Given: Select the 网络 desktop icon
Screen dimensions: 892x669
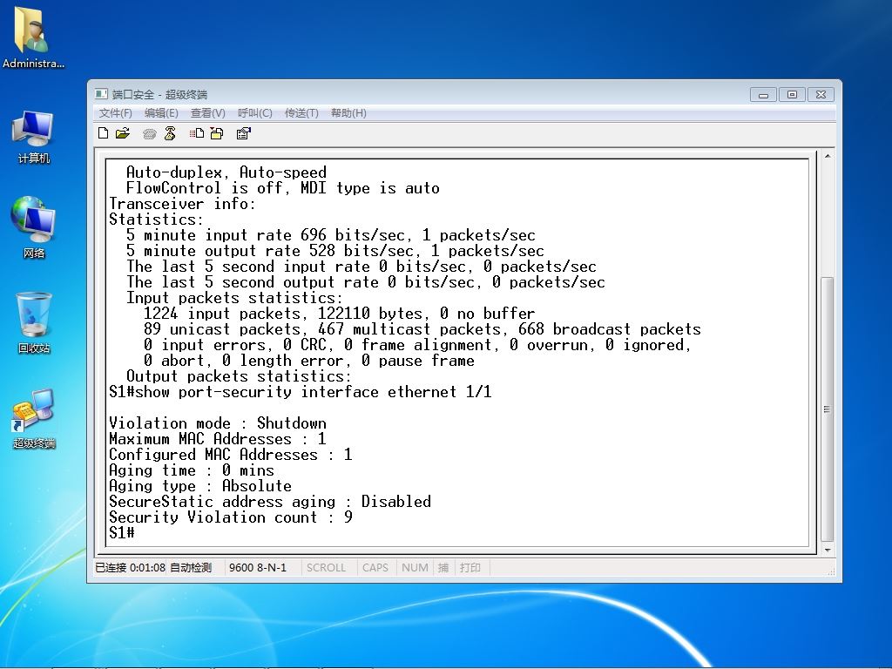Looking at the screenshot, I should click(x=33, y=227).
